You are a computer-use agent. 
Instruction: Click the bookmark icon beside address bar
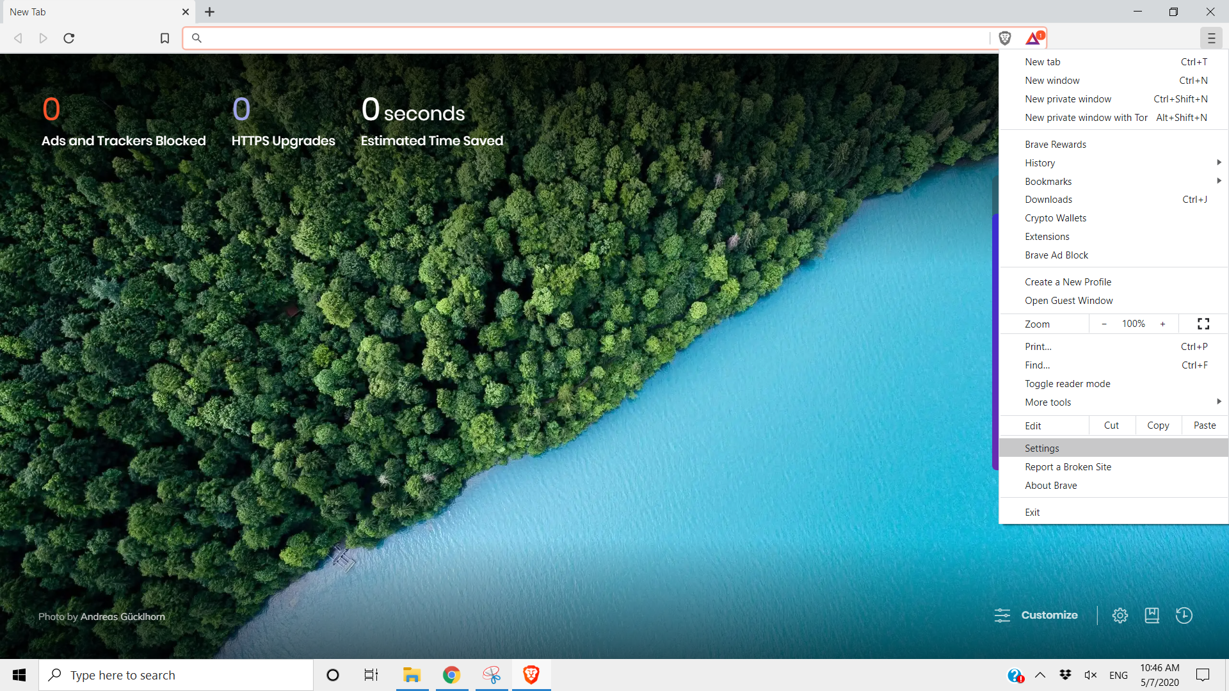(x=165, y=38)
